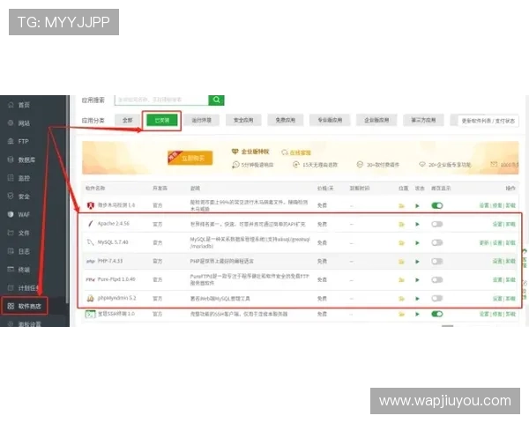
Task: Click 更新 link for MySQL 5.7.40
Action: [484, 242]
